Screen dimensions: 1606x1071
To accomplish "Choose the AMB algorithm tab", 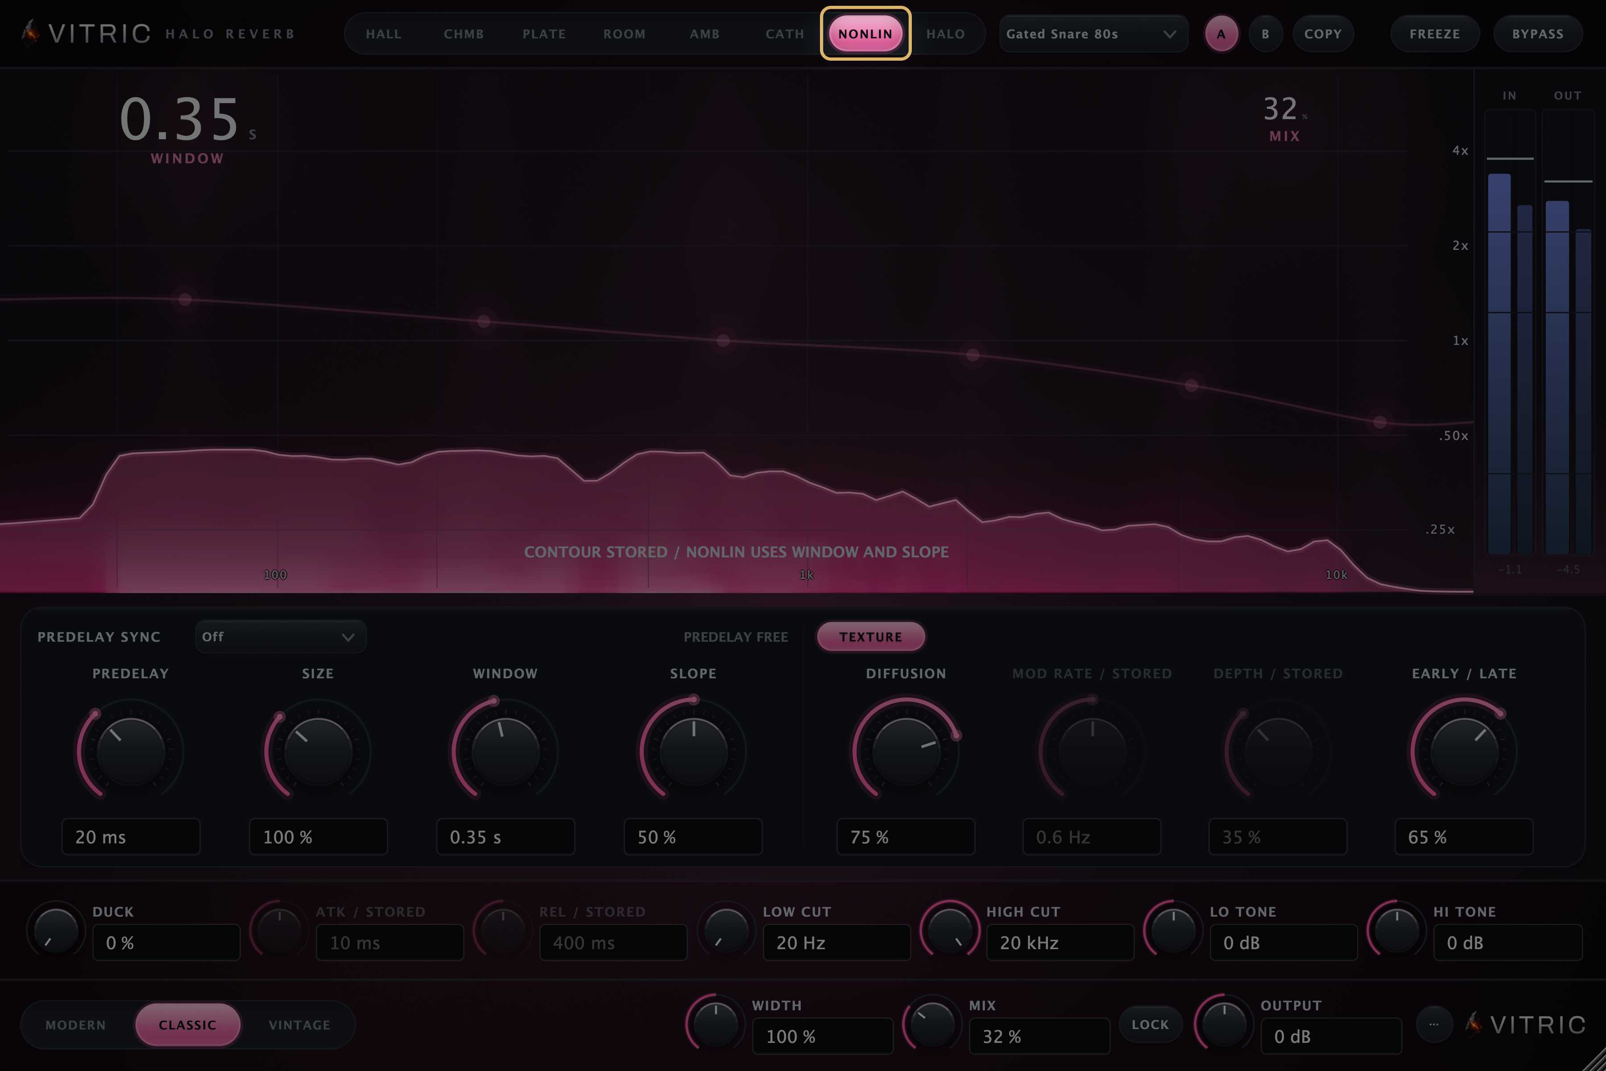I will [x=705, y=33].
